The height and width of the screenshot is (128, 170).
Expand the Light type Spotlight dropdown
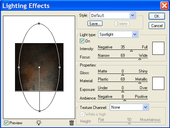pyautogui.click(x=118, y=34)
